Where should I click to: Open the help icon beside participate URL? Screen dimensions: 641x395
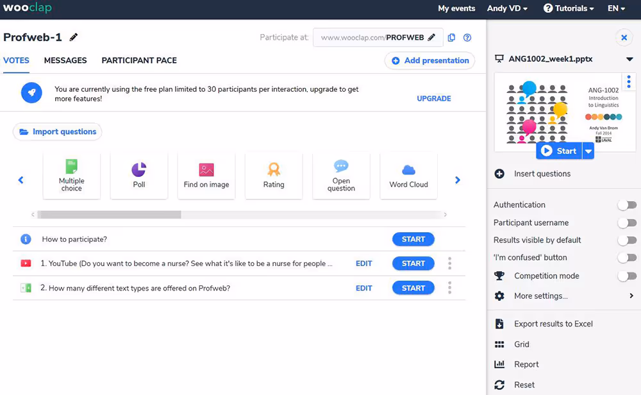click(467, 38)
